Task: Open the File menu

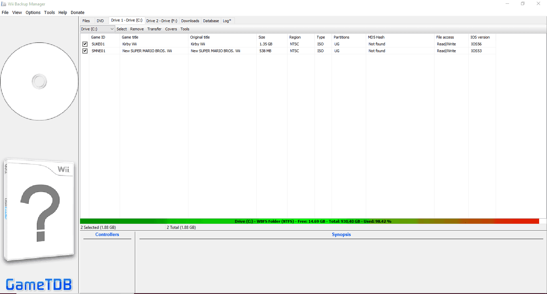Action: 5,13
